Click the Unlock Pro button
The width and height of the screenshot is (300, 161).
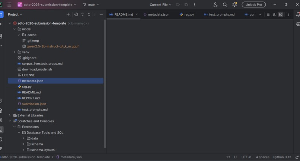tap(254, 4)
